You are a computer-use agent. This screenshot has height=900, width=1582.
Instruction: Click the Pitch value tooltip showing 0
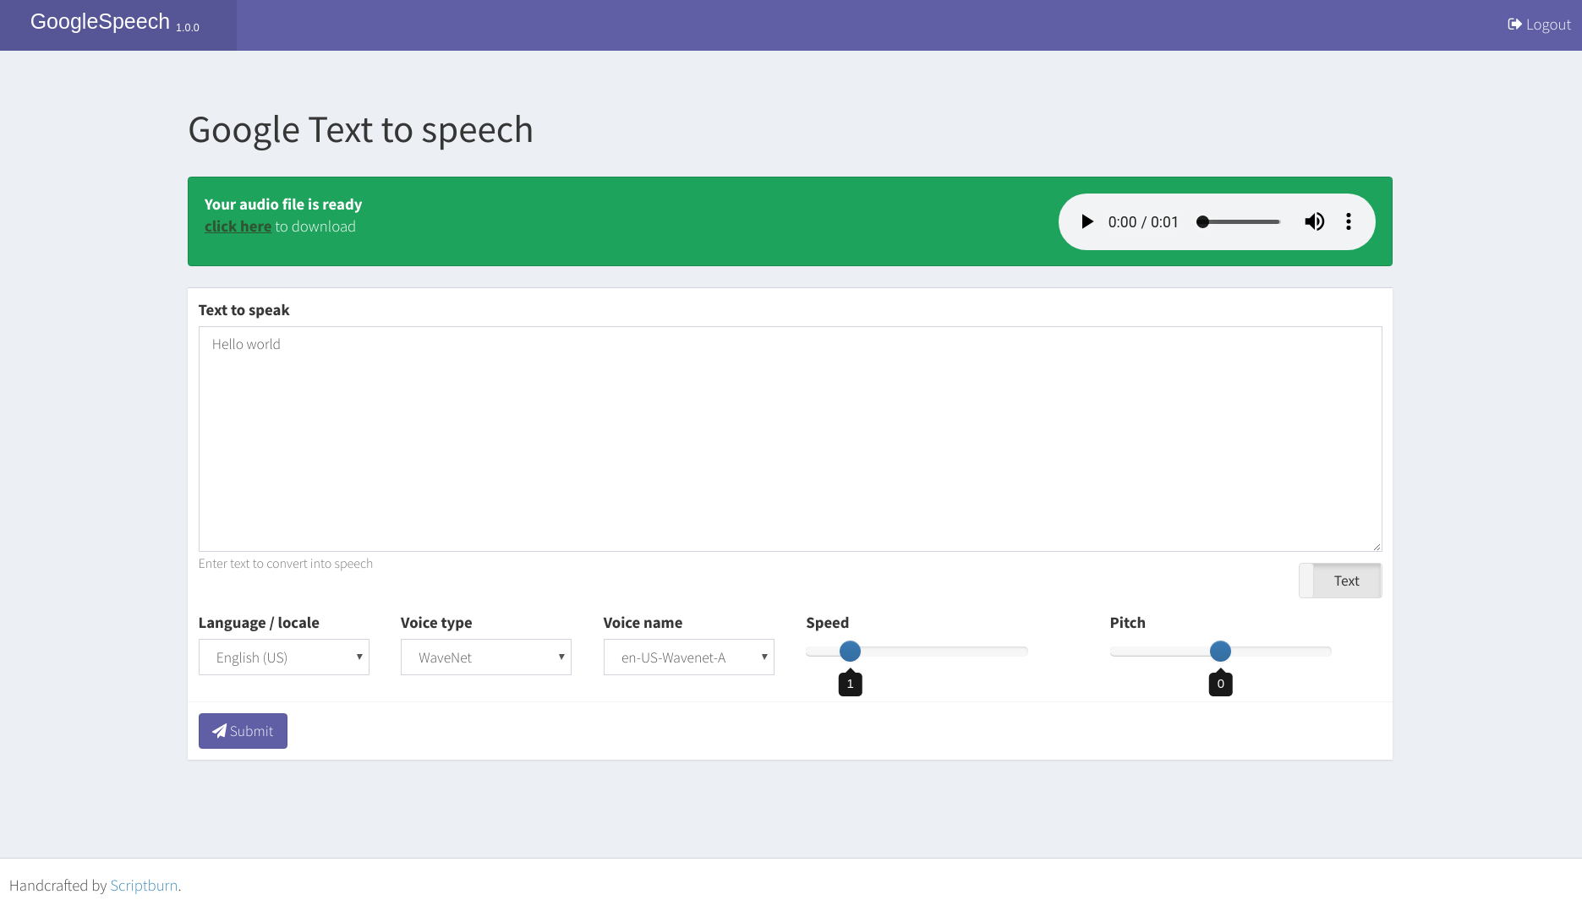point(1220,683)
